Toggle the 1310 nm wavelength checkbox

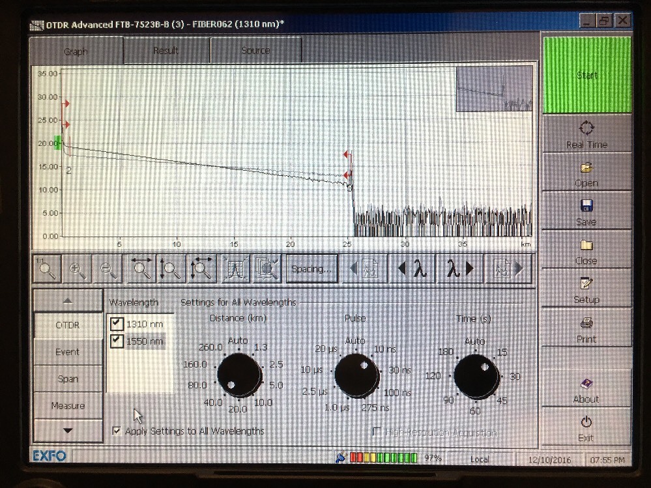pyautogui.click(x=116, y=324)
